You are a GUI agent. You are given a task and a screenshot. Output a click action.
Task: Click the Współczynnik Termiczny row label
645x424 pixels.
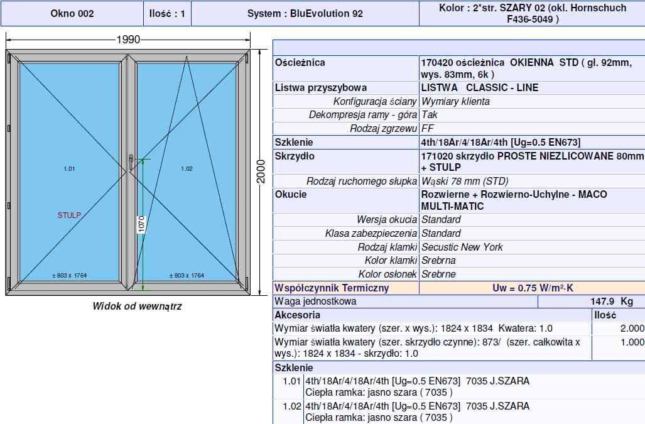[x=332, y=288]
